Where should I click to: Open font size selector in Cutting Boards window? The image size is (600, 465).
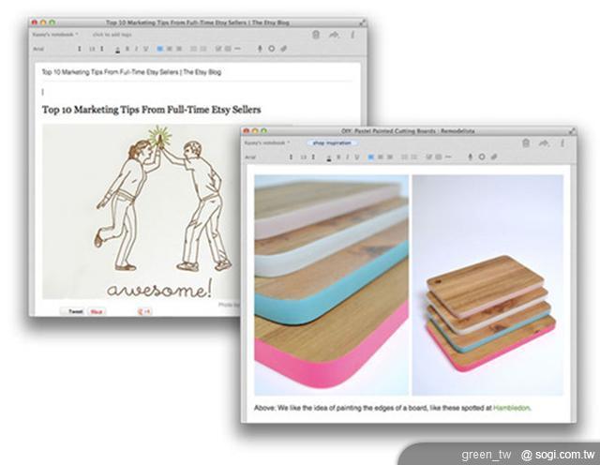(308, 157)
